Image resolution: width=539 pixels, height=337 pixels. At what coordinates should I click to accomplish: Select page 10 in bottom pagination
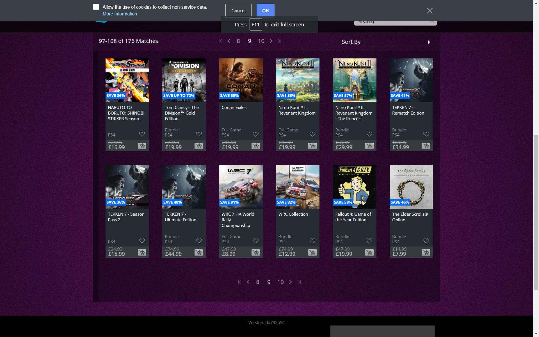coord(280,282)
